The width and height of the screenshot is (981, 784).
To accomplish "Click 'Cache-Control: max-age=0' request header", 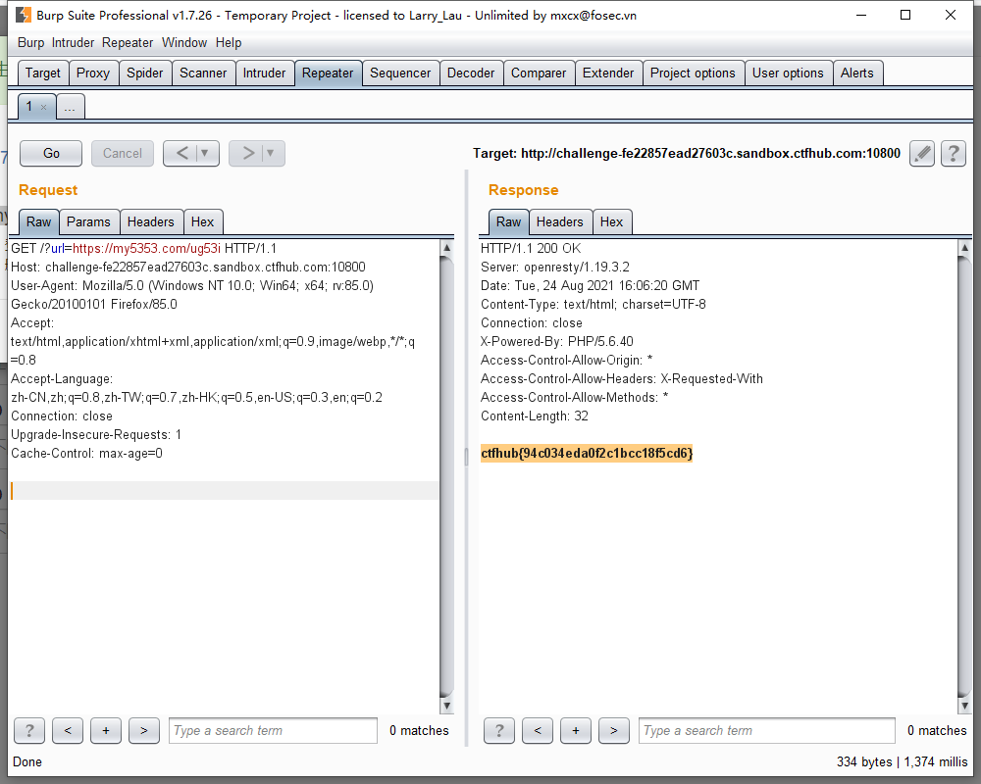I will [87, 454].
